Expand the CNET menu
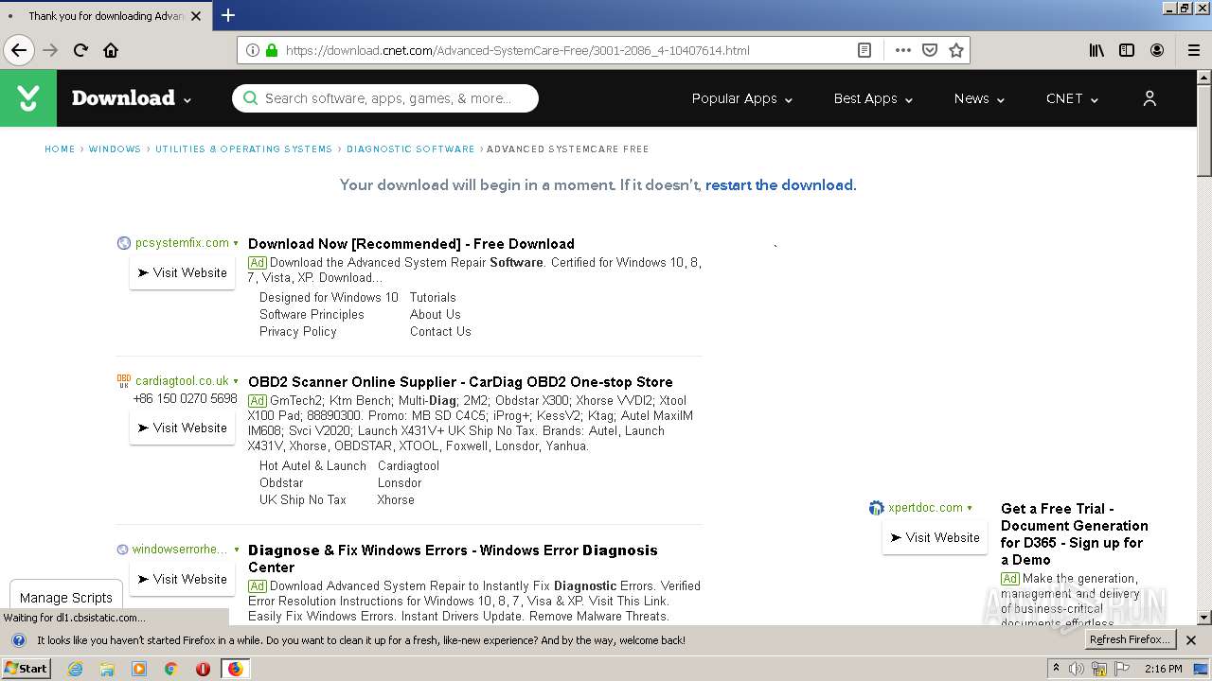The width and height of the screenshot is (1212, 681). tap(1072, 98)
